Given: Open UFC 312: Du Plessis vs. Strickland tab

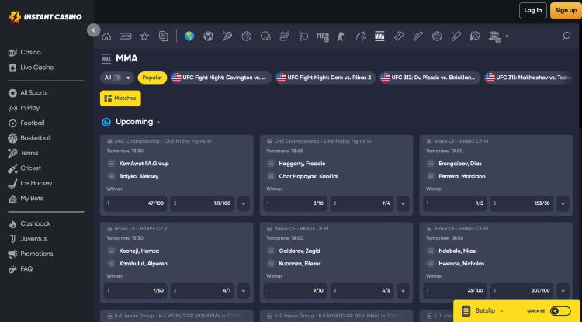Looking at the screenshot, I should tap(428, 78).
